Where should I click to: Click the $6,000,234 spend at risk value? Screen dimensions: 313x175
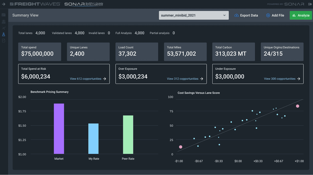[36, 77]
